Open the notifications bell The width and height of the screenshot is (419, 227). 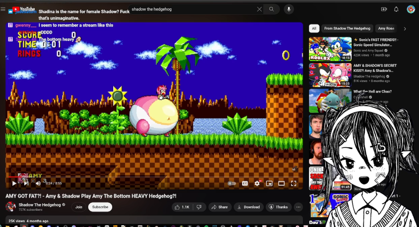coord(396,9)
